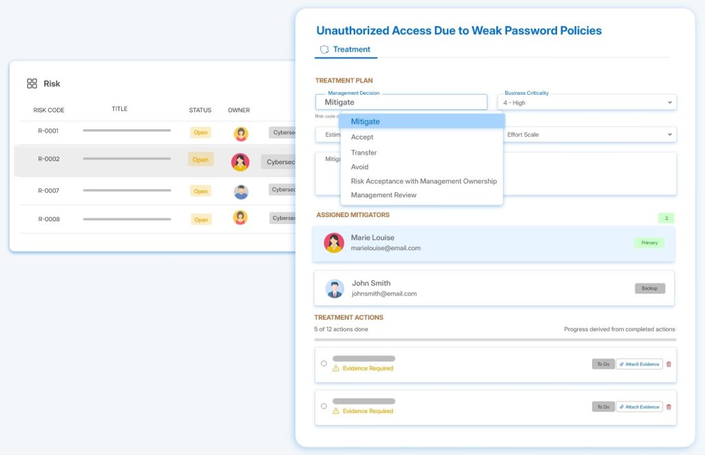
Task: Click the Evidence Required warning in second action
Action: (368, 411)
